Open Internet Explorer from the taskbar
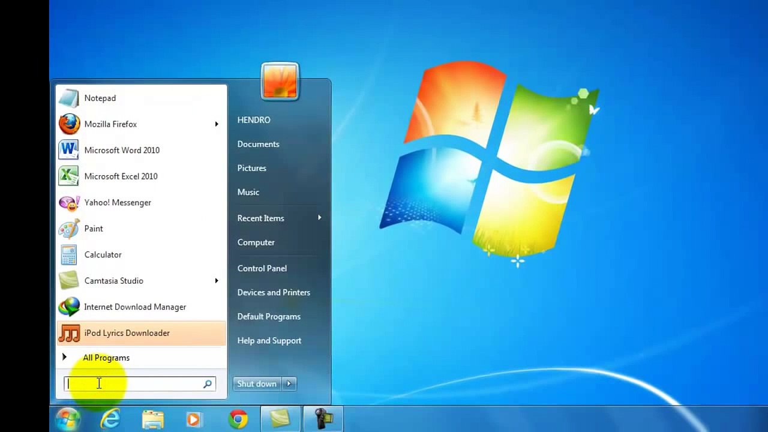The width and height of the screenshot is (768, 432). (x=110, y=419)
